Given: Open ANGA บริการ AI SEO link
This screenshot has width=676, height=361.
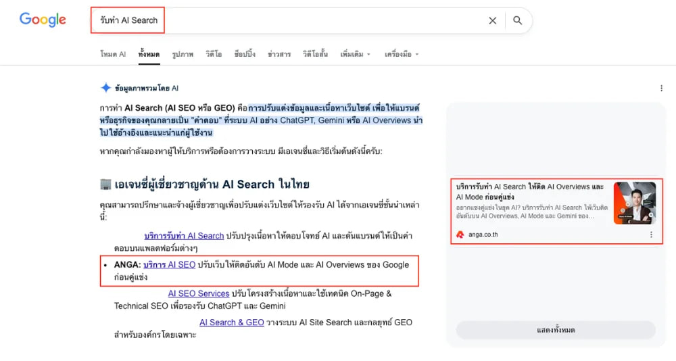Looking at the screenshot, I should 170,265.
